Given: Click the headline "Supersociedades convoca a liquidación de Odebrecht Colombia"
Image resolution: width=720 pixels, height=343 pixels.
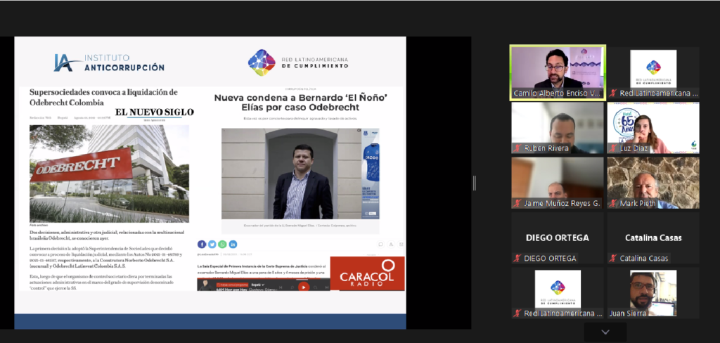Looking at the screenshot, I should click(104, 97).
